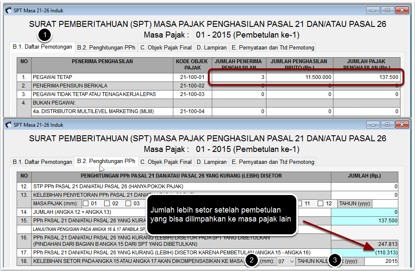This screenshot has height=271, width=415.
Task: Click the row 12 amount field showing 0
Action: (x=365, y=186)
